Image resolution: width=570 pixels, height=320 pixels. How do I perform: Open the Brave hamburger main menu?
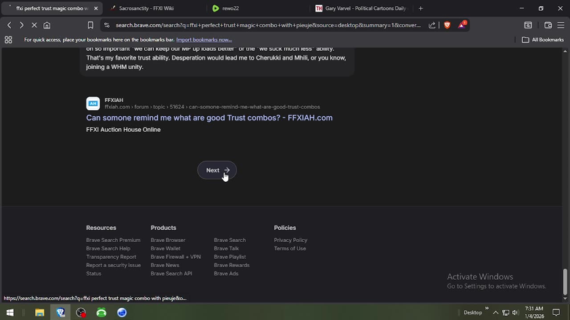[561, 25]
